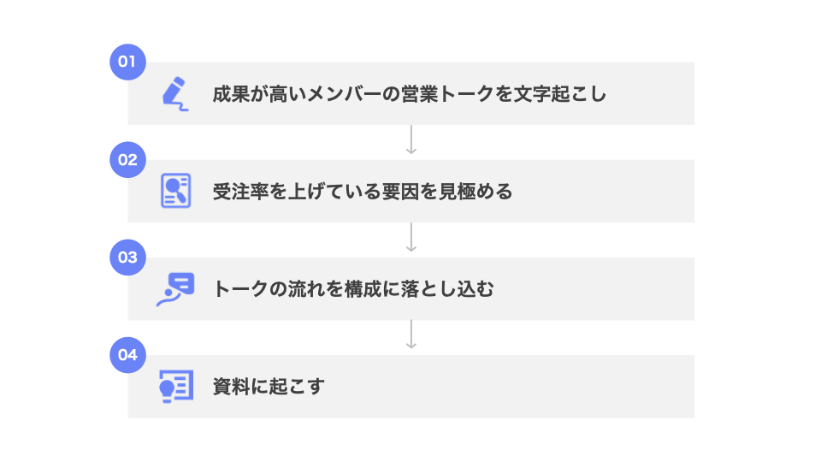
Task: Click the document search icon in step 02
Action: (x=175, y=190)
